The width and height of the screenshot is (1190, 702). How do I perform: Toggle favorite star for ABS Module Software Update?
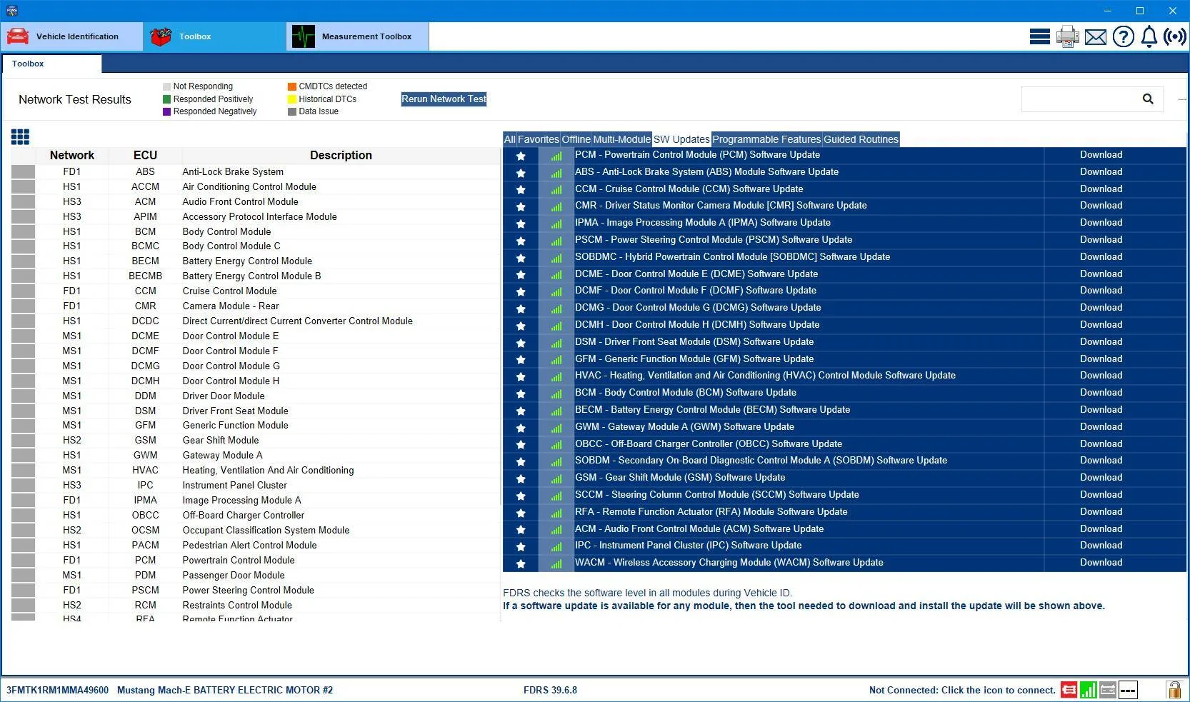pyautogui.click(x=521, y=173)
